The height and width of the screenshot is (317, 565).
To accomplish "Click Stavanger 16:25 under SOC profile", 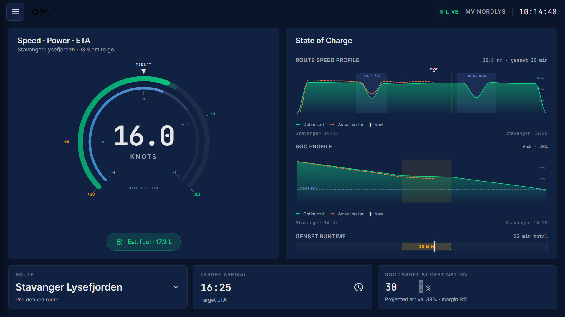I will click(x=526, y=223).
